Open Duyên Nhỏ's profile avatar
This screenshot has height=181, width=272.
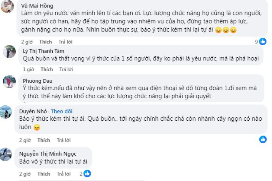pos(6,112)
